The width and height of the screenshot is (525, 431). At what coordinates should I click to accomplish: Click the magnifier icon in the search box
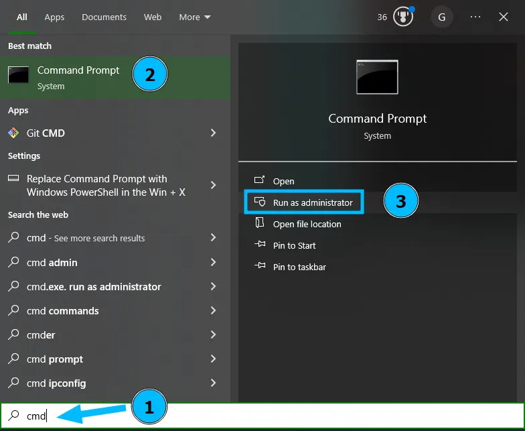[13, 416]
